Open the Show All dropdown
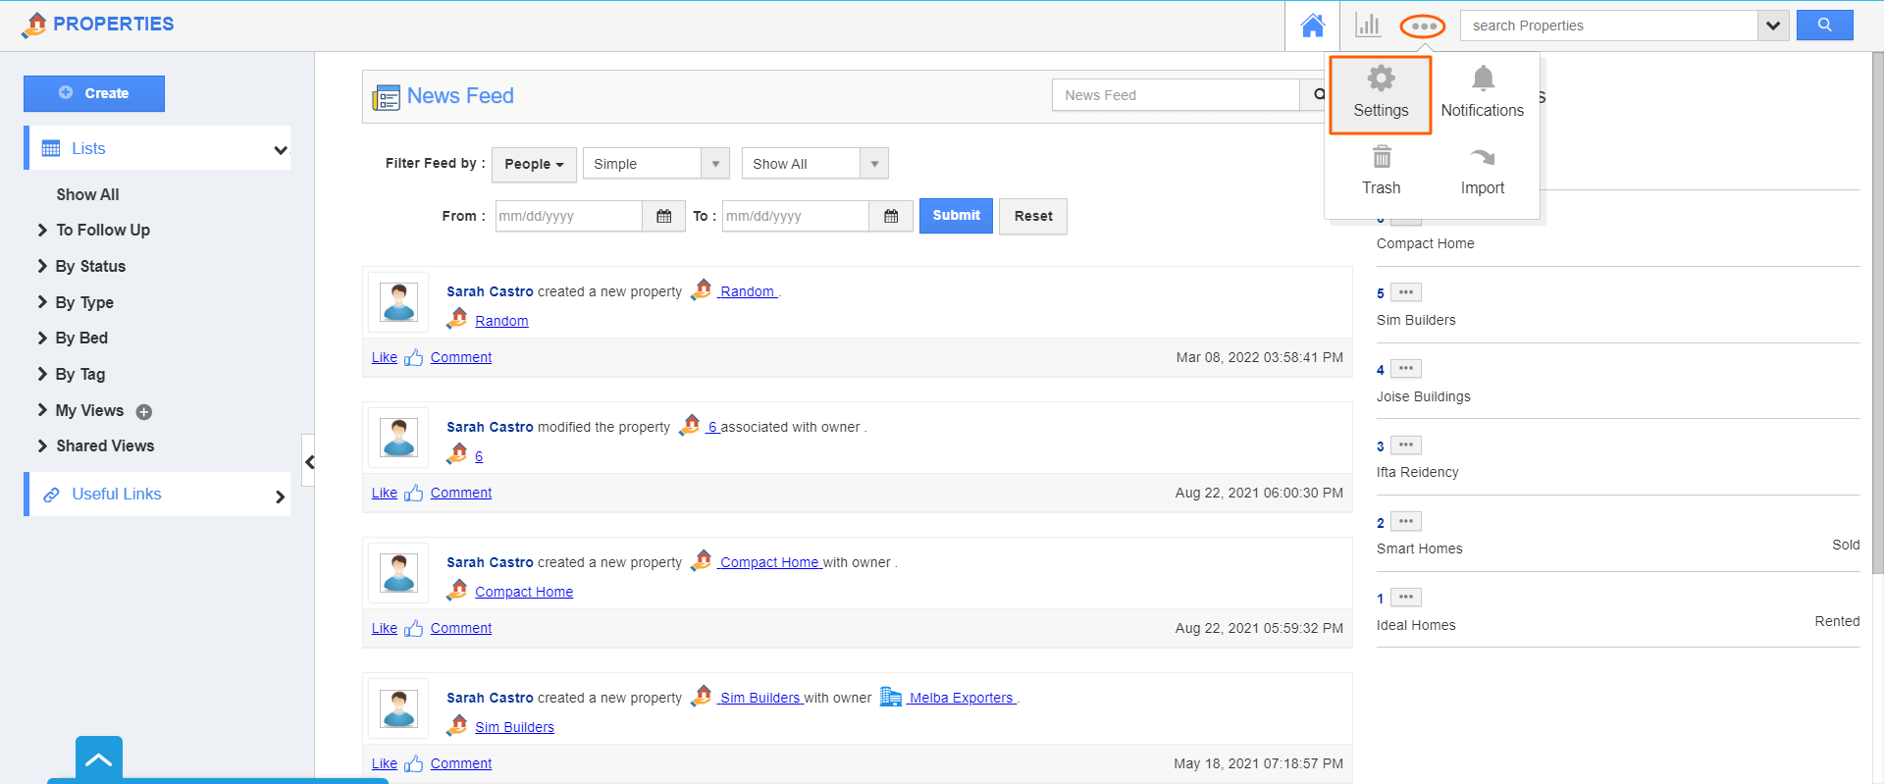Viewport: 1884px width, 784px height. (x=815, y=164)
